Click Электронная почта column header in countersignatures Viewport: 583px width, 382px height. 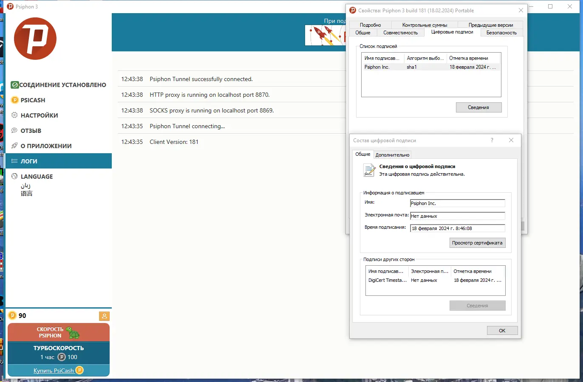(430, 271)
